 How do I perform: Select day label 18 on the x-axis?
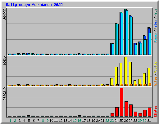(89, 121)
